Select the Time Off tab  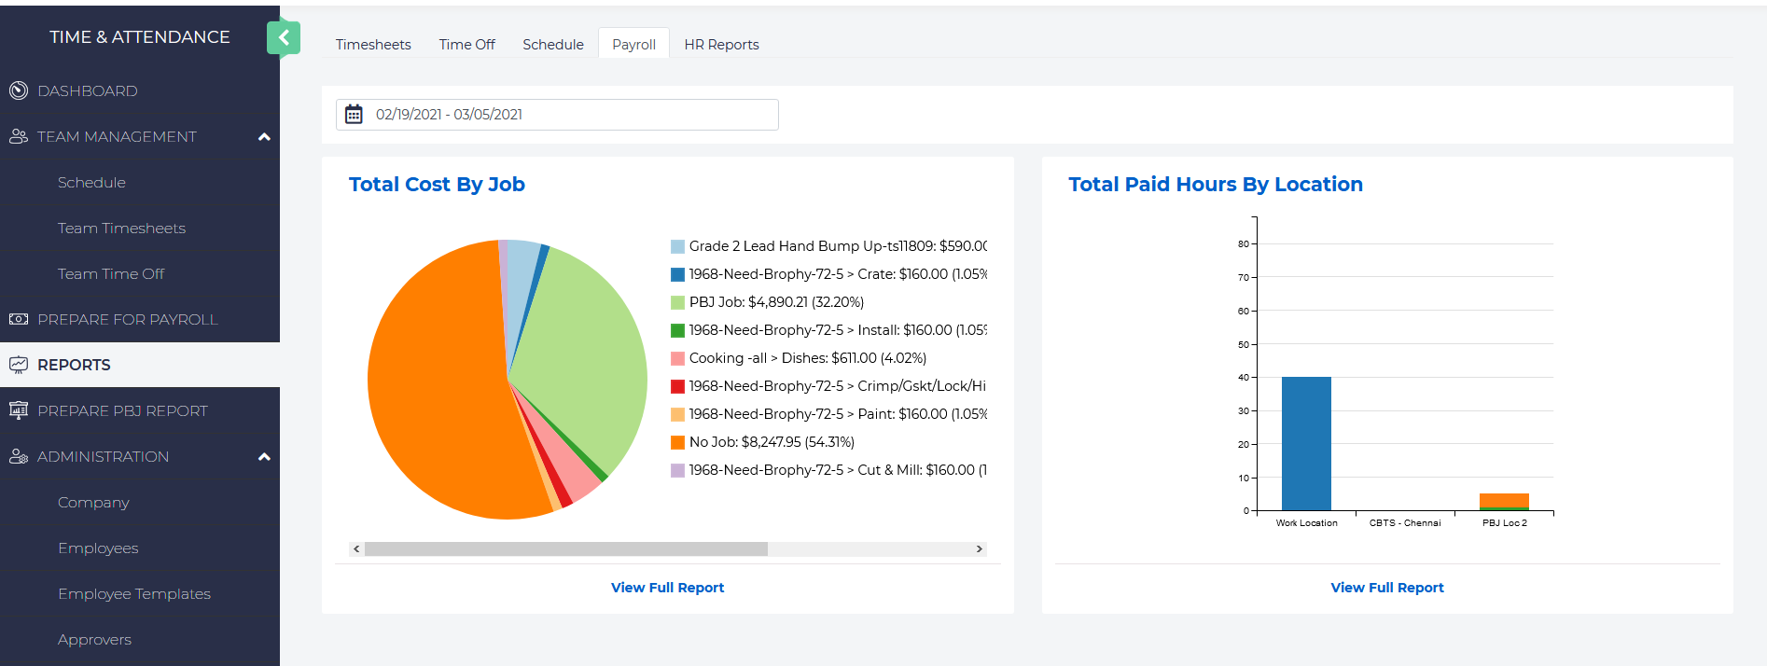(466, 45)
